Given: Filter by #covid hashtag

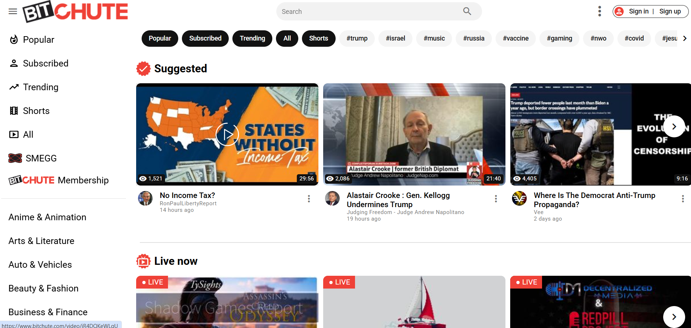Looking at the screenshot, I should [x=634, y=38].
